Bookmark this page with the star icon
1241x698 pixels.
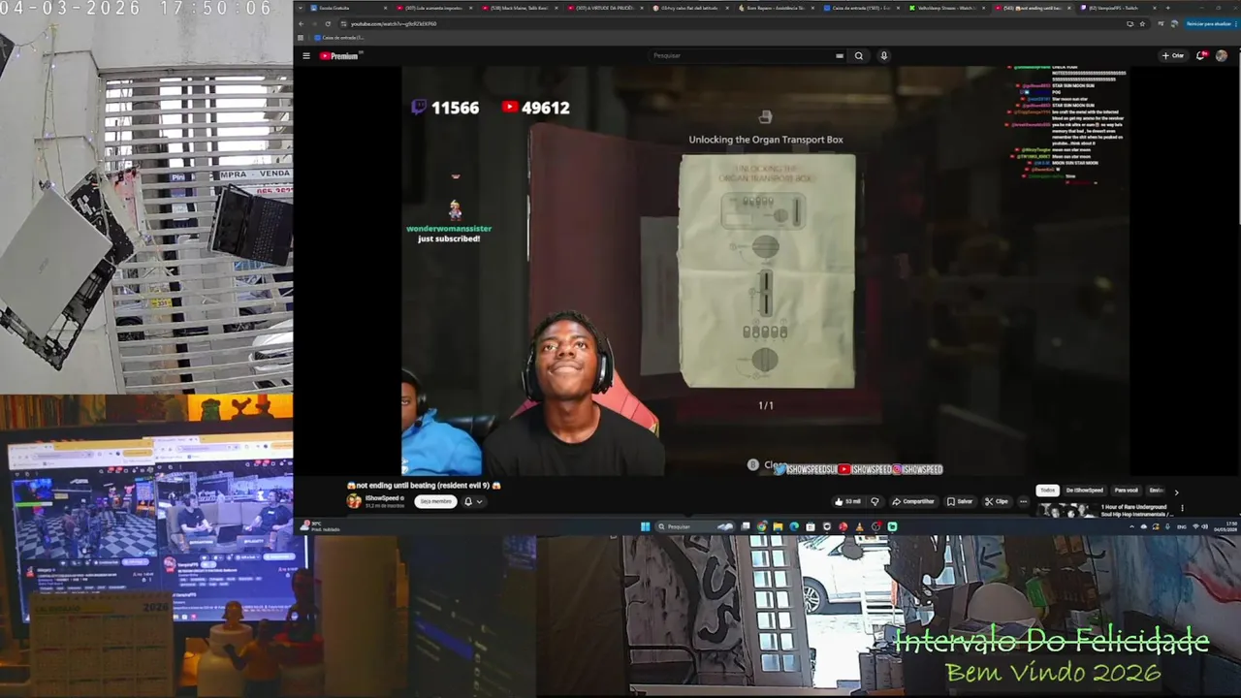tap(1143, 23)
